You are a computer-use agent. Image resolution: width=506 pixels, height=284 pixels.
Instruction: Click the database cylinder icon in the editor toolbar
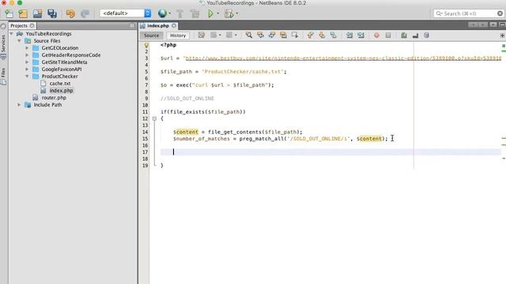pyautogui.click(x=427, y=35)
